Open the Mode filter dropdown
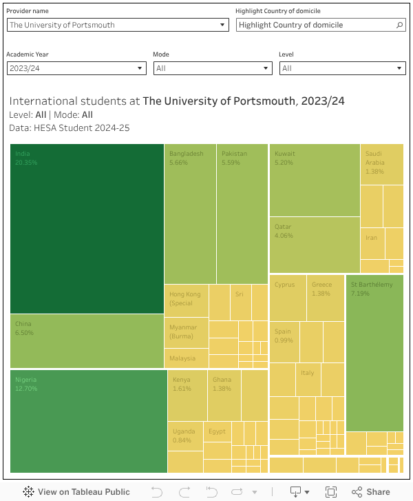Image resolution: width=413 pixels, height=501 pixels. coord(266,68)
